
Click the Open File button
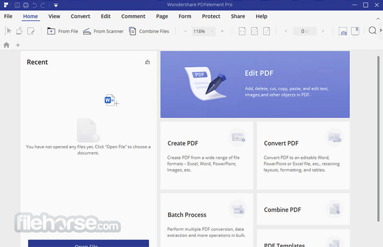pos(89,243)
